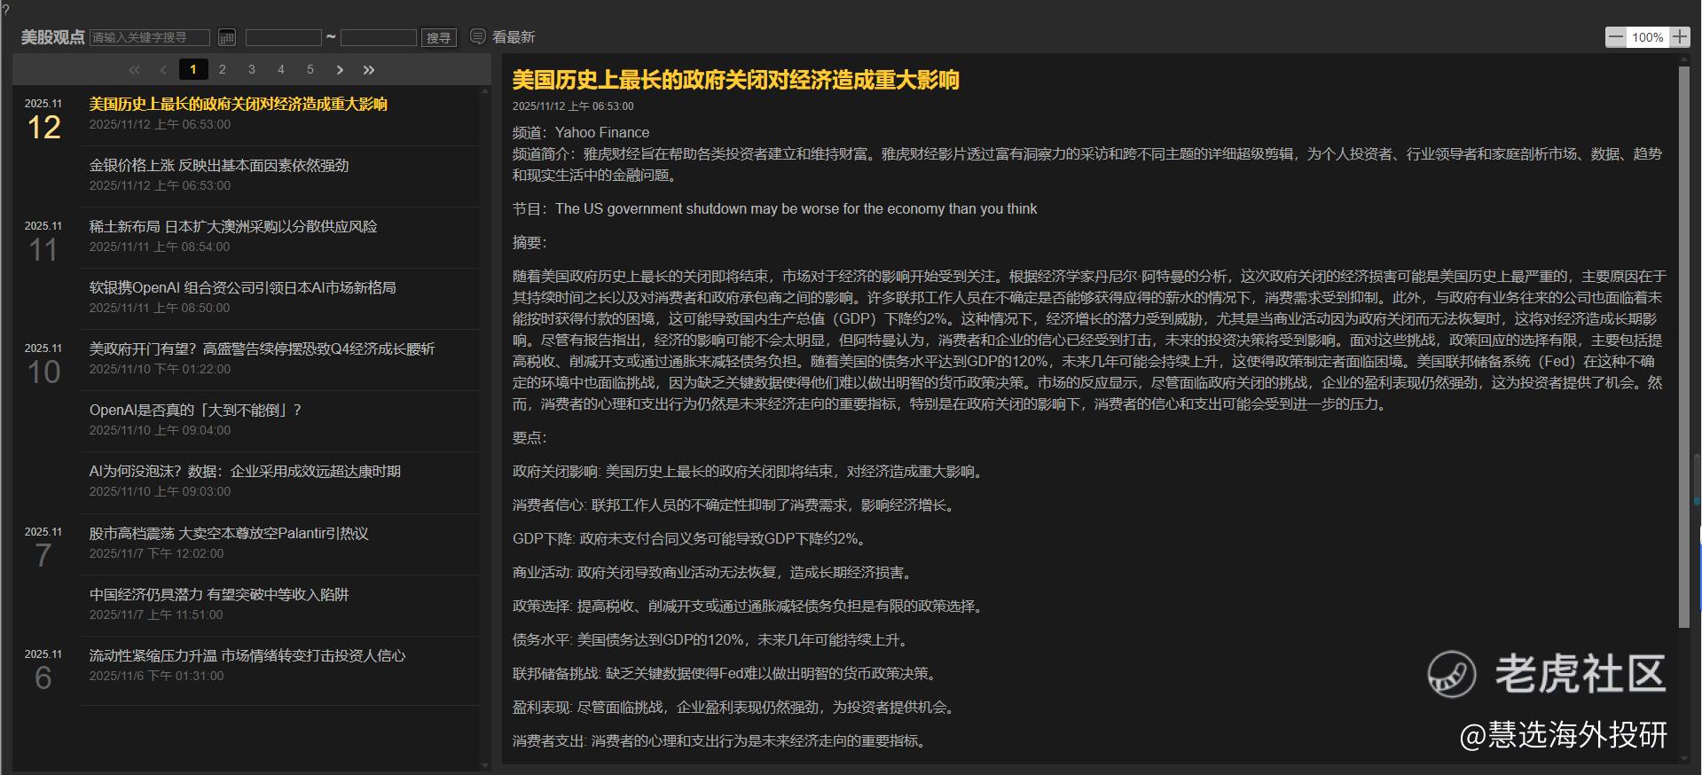This screenshot has width=1702, height=775.
Task: Zoom in with the plus button
Action: click(x=1680, y=36)
